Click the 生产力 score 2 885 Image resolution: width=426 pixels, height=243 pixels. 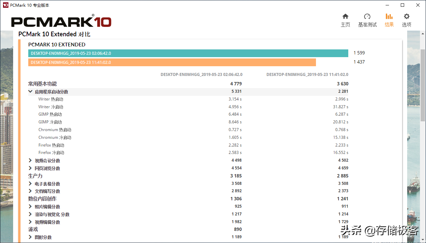coord(343,176)
